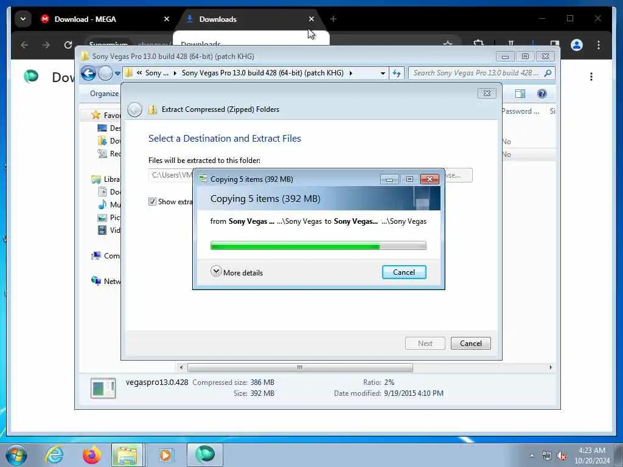Select Recent Places in navigation pane
Image resolution: width=623 pixels, height=467 pixels.
(x=110, y=154)
